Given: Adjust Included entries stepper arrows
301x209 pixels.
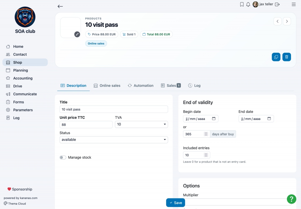Looking at the screenshot, I should coord(206,155).
